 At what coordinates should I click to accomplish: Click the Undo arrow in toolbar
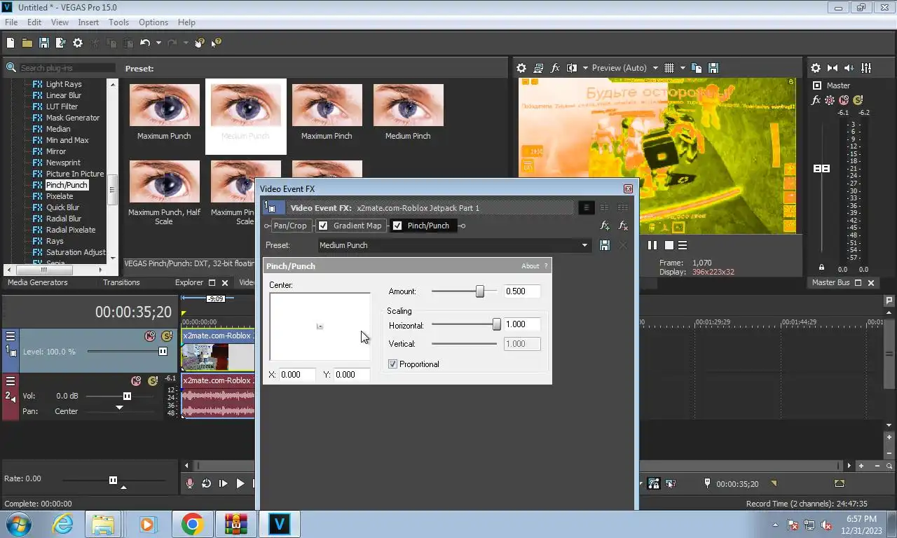tap(145, 43)
